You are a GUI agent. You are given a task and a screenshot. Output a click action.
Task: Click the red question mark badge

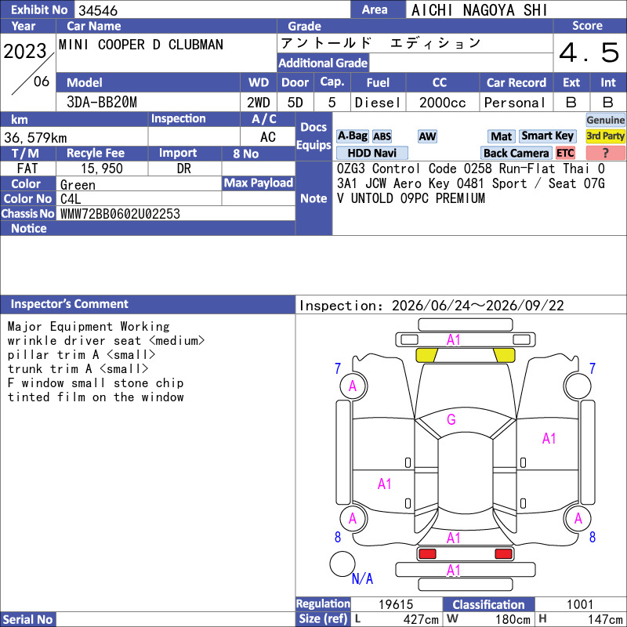click(x=605, y=153)
